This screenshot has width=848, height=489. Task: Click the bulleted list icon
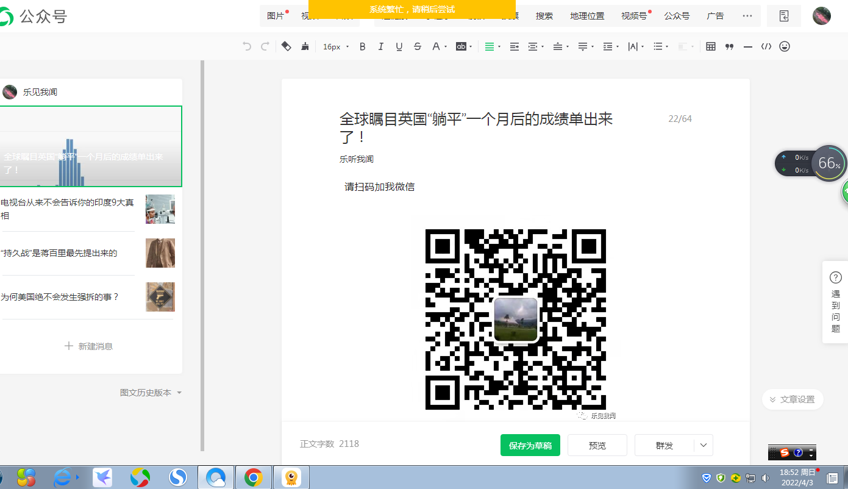(658, 46)
